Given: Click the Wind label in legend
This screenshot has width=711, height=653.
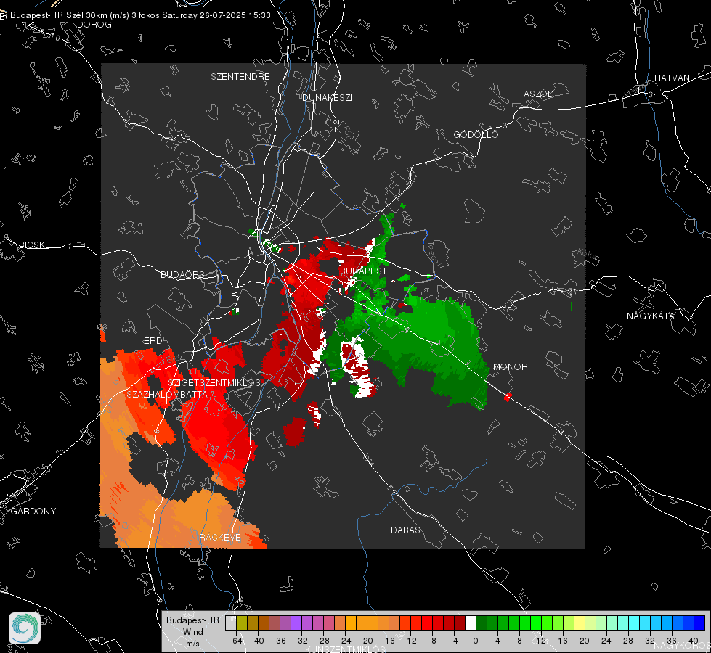Looking at the screenshot, I should [x=192, y=631].
